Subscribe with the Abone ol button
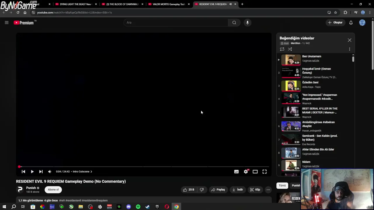Screen dimensions: 374x210 click(x=53, y=190)
